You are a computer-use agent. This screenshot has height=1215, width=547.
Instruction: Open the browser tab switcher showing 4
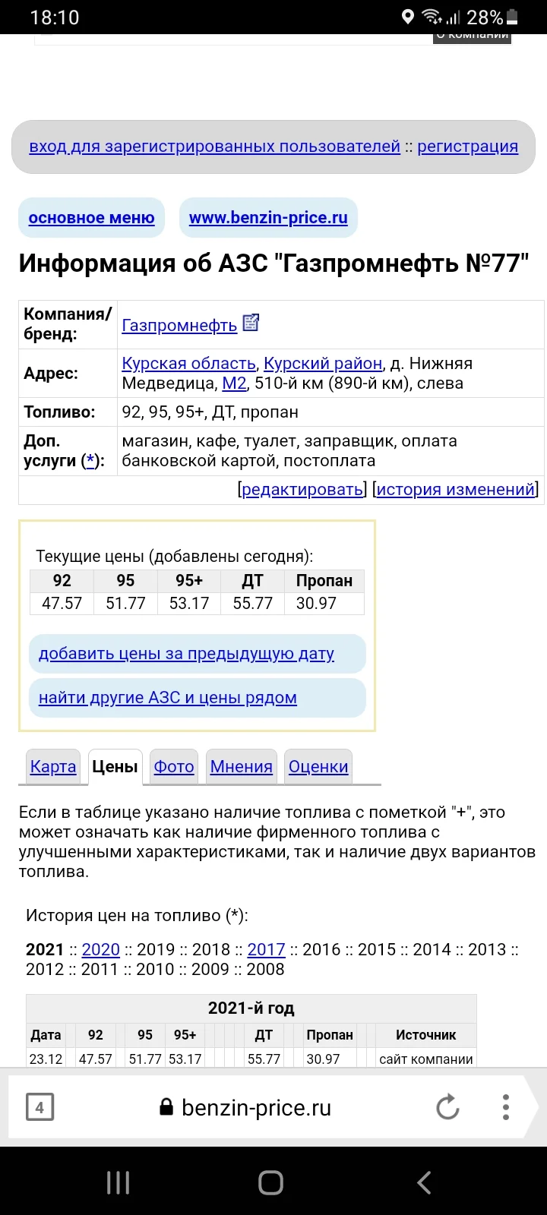[x=40, y=1107]
